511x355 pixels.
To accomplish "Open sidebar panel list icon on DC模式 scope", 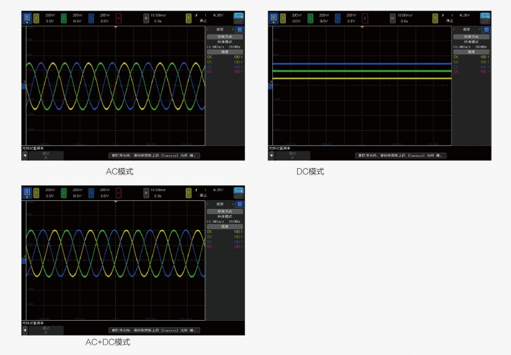I will [486, 30].
